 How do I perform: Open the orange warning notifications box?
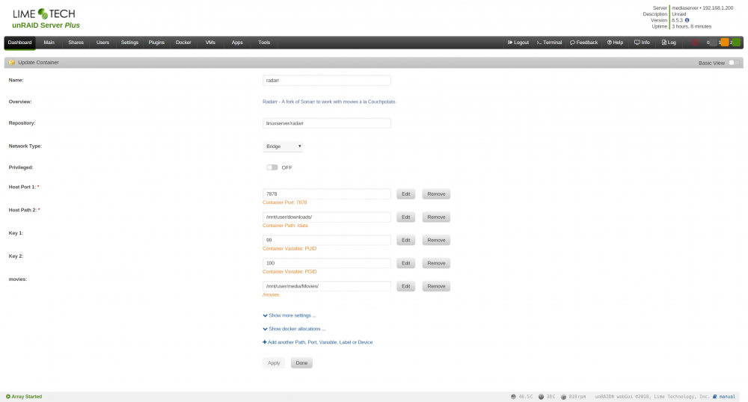(725, 43)
